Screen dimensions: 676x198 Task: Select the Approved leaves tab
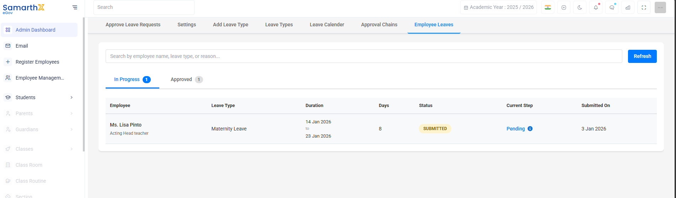coord(187,79)
